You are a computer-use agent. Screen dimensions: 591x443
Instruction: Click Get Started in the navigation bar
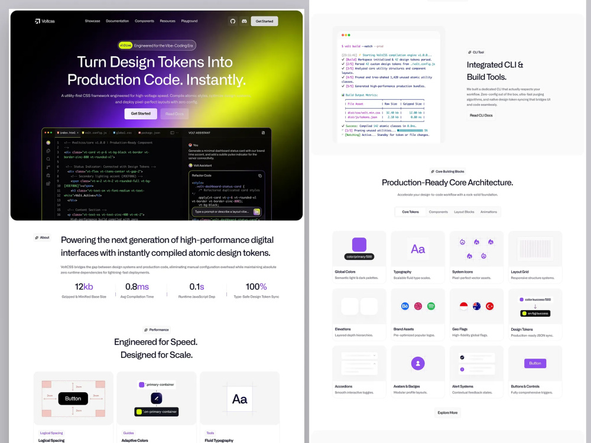[x=264, y=21]
